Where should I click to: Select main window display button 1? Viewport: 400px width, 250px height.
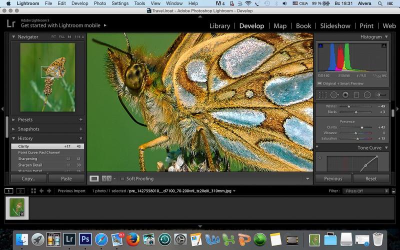tap(8, 191)
